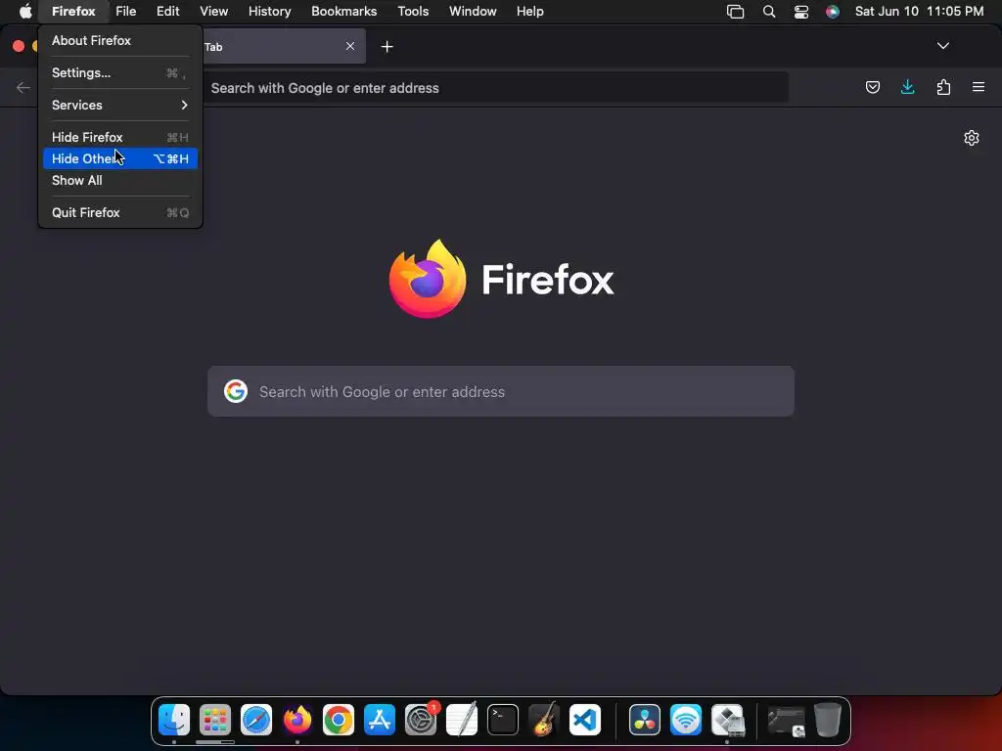
Task: Open the Apple menu
Action: click(25, 11)
